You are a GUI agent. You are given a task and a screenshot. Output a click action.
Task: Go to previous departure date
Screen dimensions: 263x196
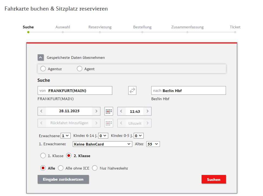pos(41,111)
